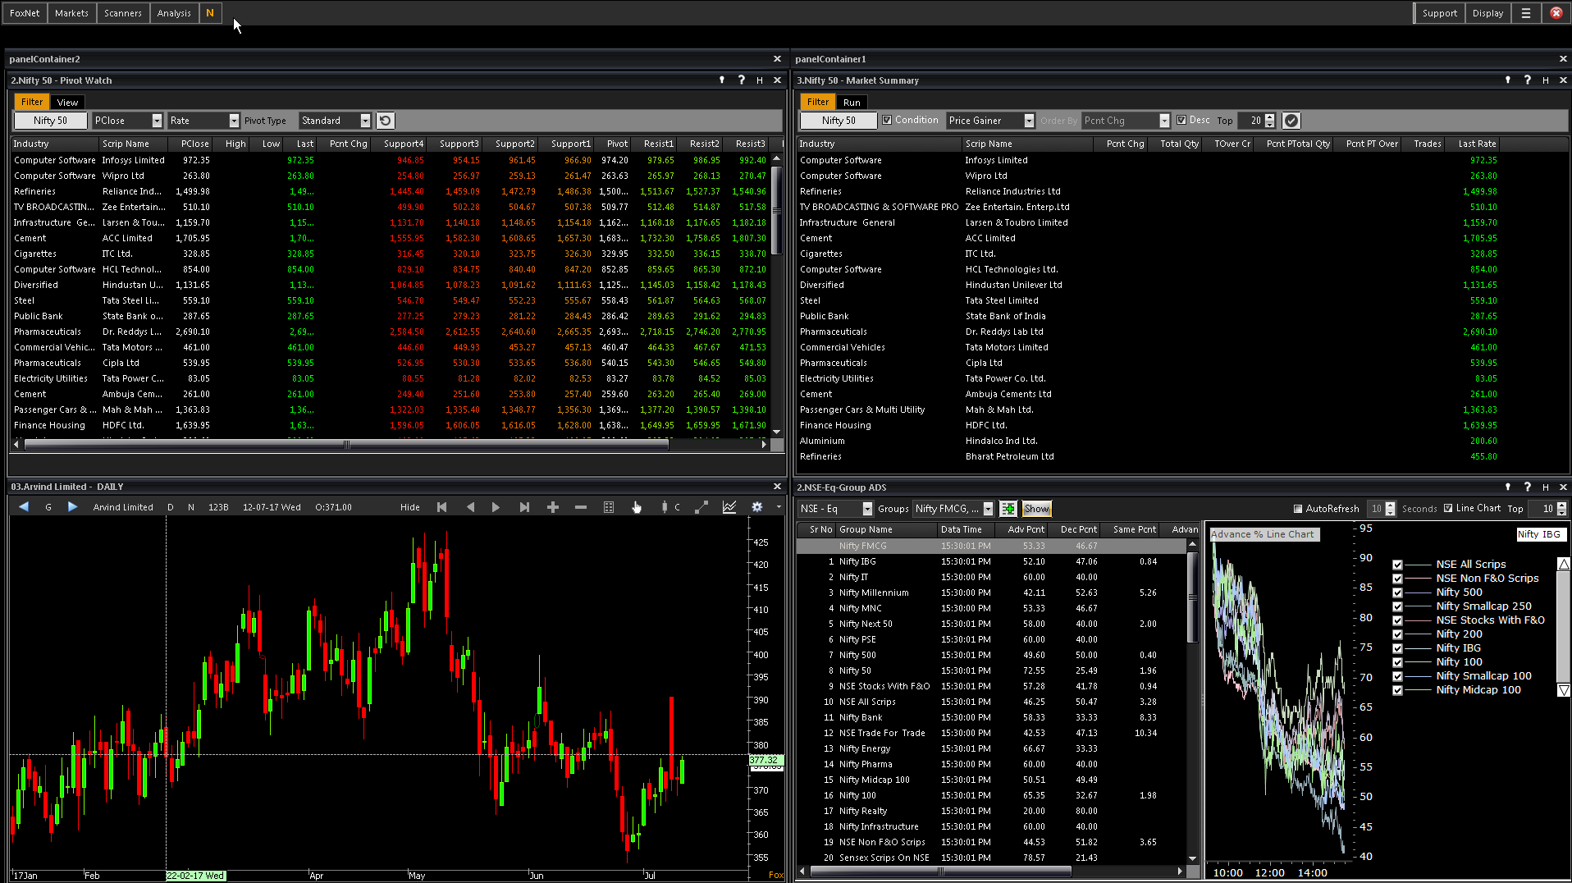Select Nifty Bank row in group table
This screenshot has height=883, width=1572.
pyautogui.click(x=990, y=717)
